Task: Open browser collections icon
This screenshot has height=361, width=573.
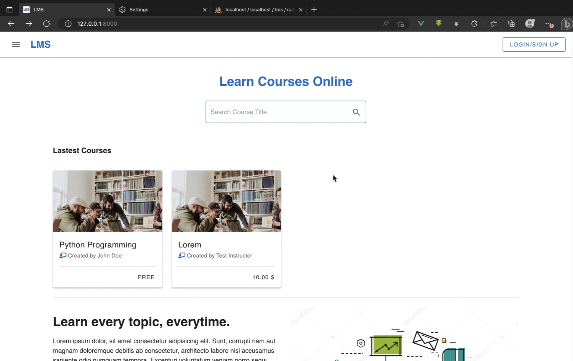Action: 511,24
